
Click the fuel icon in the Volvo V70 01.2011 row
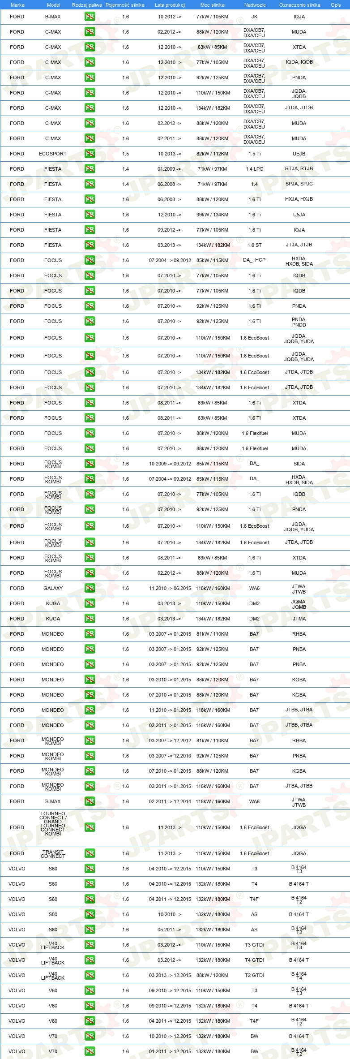click(90, 1051)
